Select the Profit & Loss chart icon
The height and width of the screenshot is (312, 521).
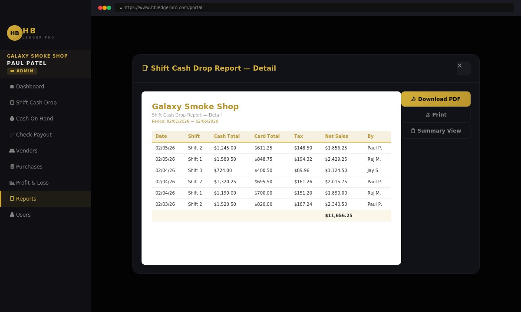click(x=12, y=182)
